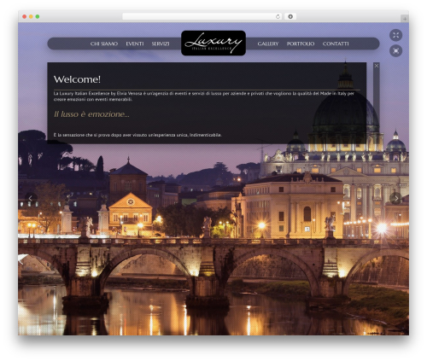Open the CONTATTI menu item

pyautogui.click(x=336, y=44)
